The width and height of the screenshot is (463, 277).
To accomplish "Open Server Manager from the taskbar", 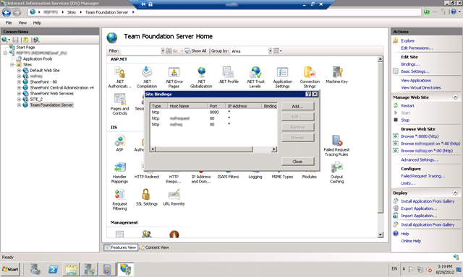I will 35,269.
